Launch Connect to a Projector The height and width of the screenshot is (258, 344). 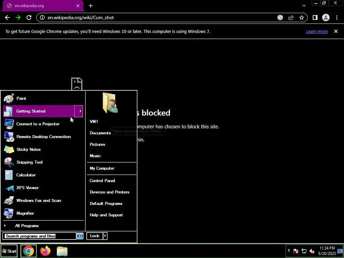click(43, 124)
